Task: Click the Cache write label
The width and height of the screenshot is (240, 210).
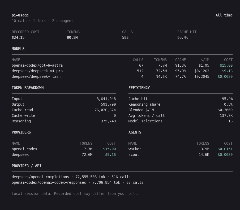Action: click(23, 115)
